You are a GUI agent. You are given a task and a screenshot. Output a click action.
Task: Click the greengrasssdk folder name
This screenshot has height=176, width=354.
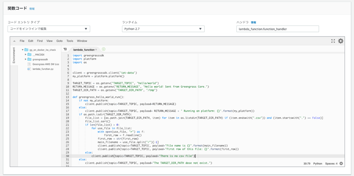coord(40,60)
